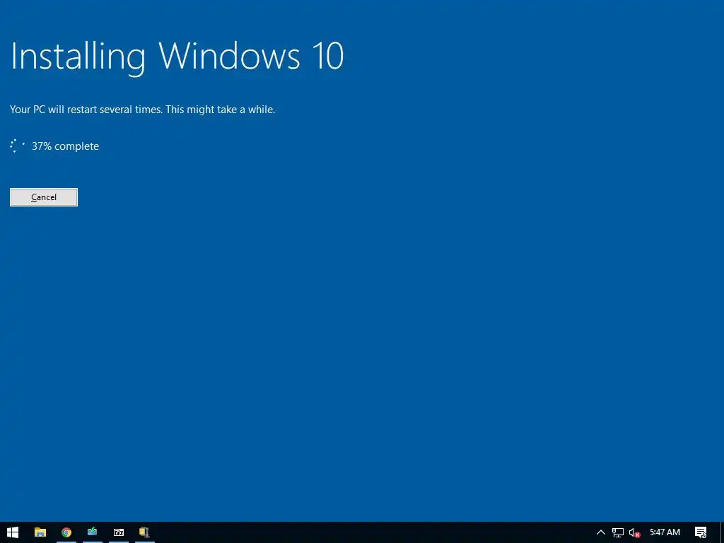Open the Action Center notifications icon

[x=701, y=532]
